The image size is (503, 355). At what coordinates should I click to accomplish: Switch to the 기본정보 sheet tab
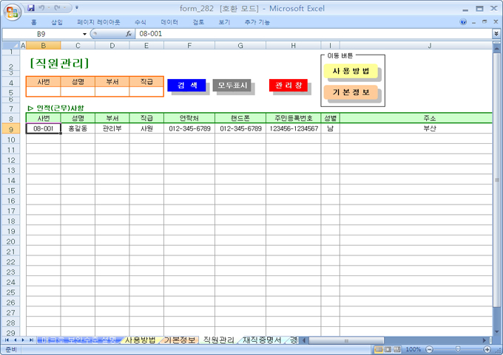(x=179, y=340)
